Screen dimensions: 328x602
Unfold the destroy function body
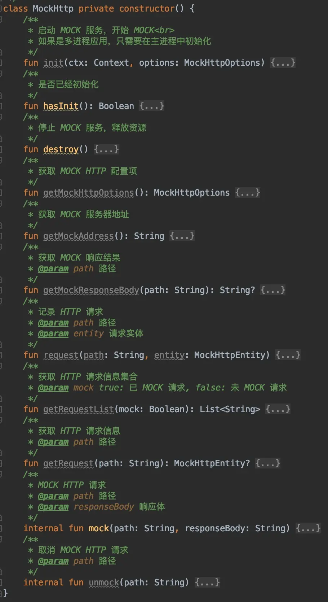[x=106, y=149]
